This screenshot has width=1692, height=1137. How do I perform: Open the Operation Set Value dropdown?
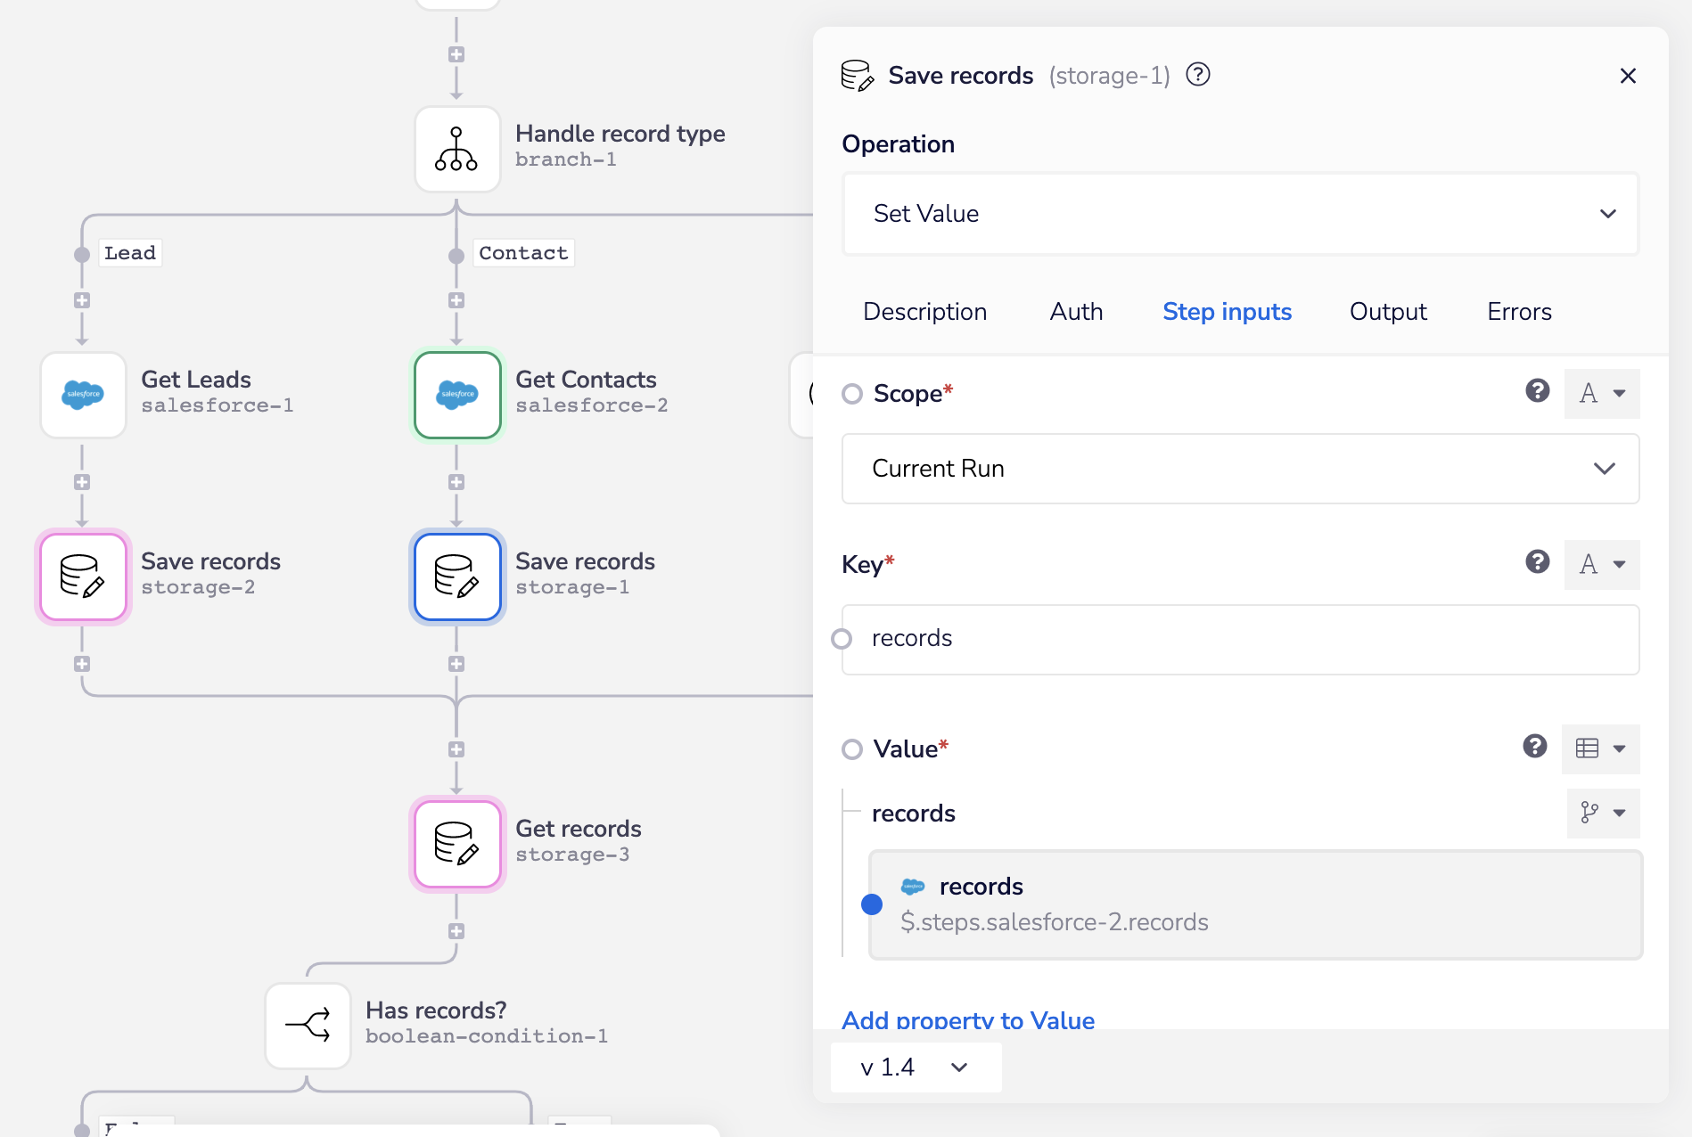pyautogui.click(x=1240, y=214)
